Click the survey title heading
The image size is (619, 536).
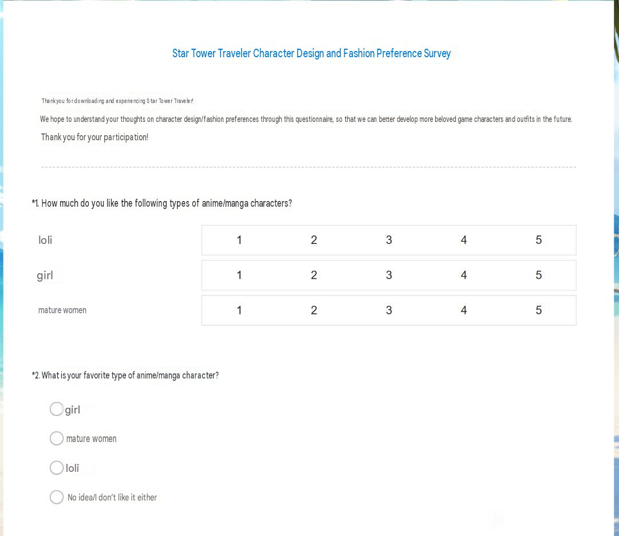click(312, 53)
